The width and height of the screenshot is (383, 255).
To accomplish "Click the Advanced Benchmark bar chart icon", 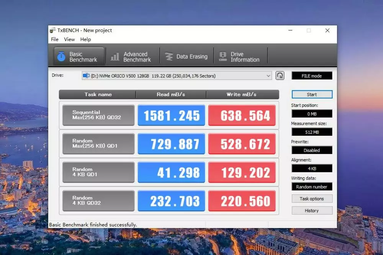I will (115, 56).
